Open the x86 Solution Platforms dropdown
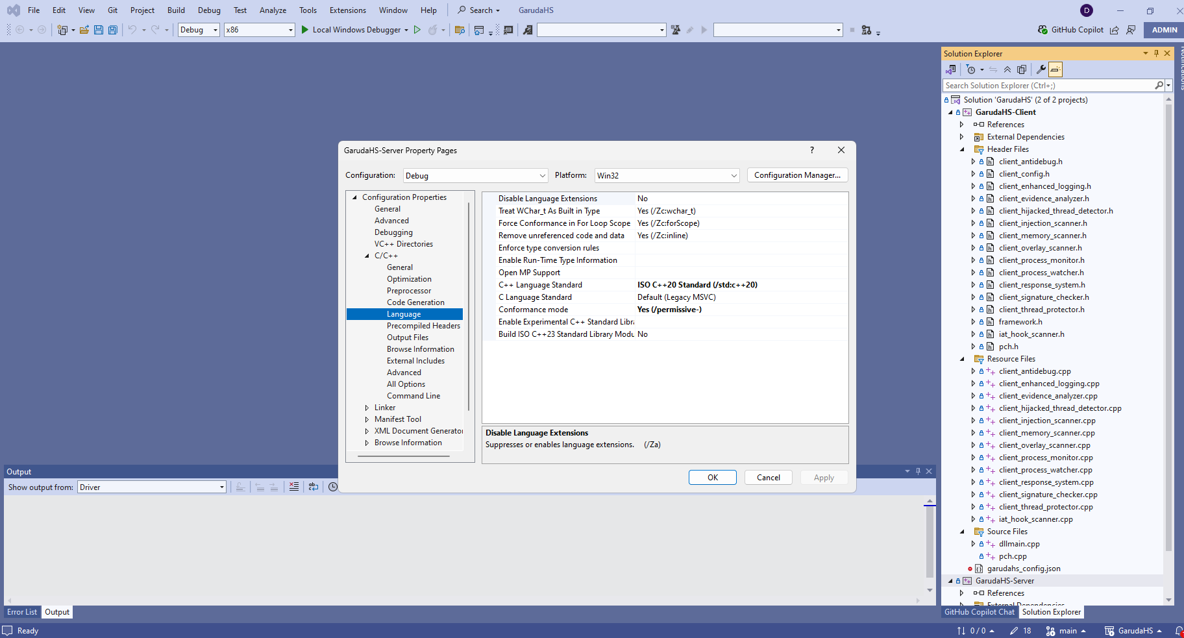 tap(260, 30)
